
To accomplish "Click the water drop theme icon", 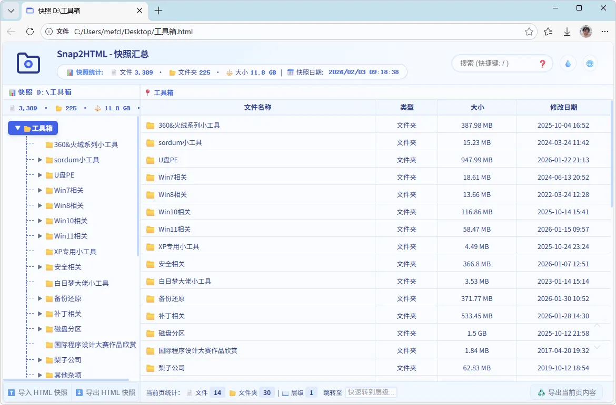I will (x=568, y=64).
